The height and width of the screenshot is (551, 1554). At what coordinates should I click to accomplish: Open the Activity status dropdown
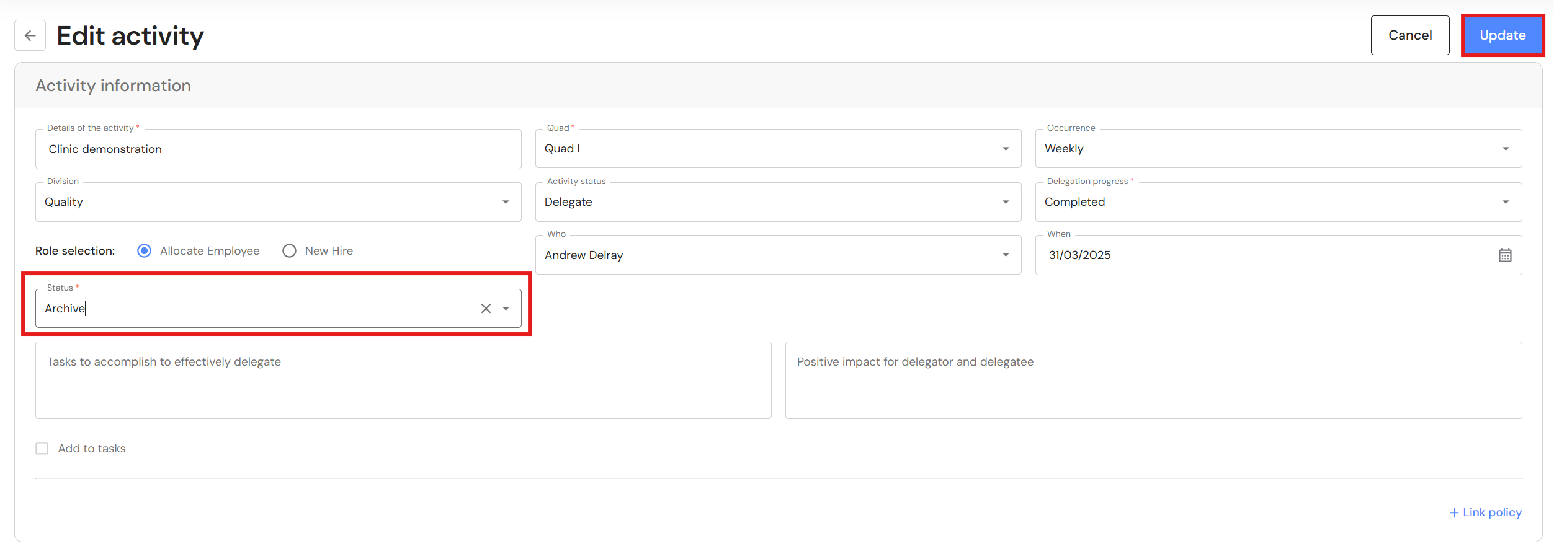[x=1006, y=202]
